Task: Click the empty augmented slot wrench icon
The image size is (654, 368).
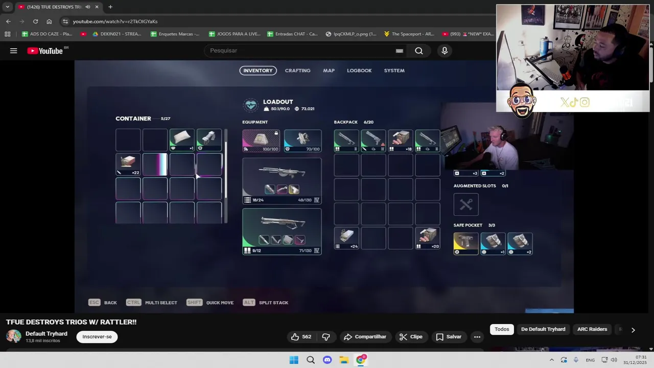Action: 466,204
